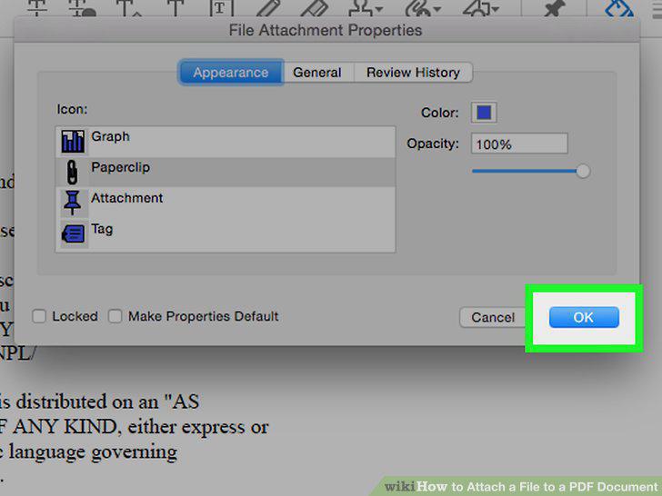
Task: Open the Review History tab
Action: [x=413, y=73]
